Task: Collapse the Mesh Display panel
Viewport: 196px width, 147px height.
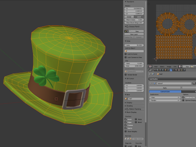Action: (125, 112)
